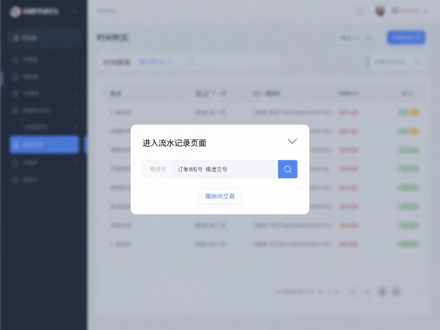Toggle the status pill on the last table row
This screenshot has height=330, width=440.
[409, 244]
